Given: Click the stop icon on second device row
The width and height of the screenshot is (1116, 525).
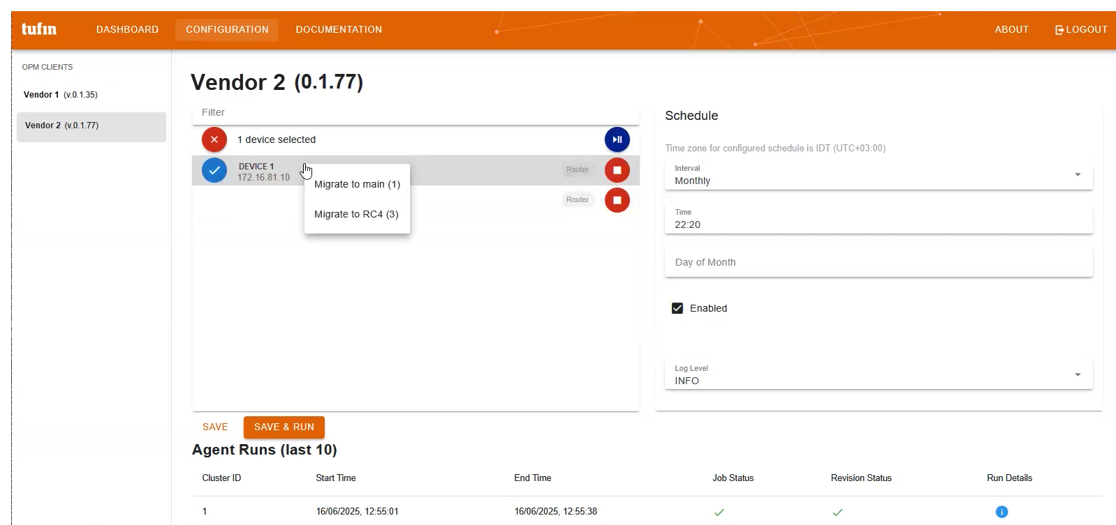Looking at the screenshot, I should point(617,200).
